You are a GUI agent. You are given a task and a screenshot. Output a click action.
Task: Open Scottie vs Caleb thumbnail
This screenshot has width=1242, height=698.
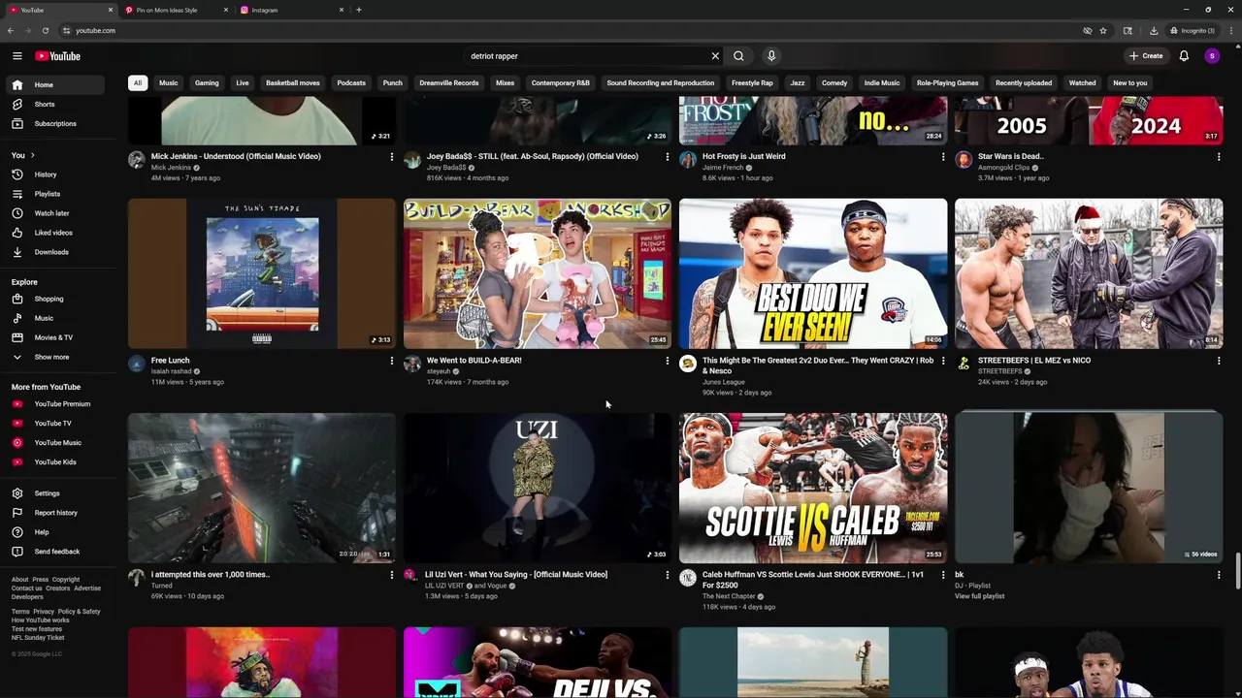tap(813, 488)
